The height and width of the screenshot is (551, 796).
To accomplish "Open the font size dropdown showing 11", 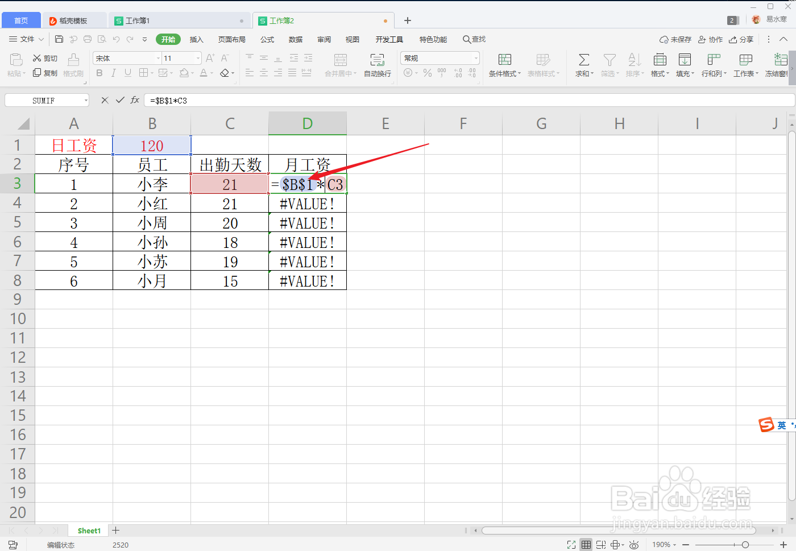I will click(x=198, y=58).
